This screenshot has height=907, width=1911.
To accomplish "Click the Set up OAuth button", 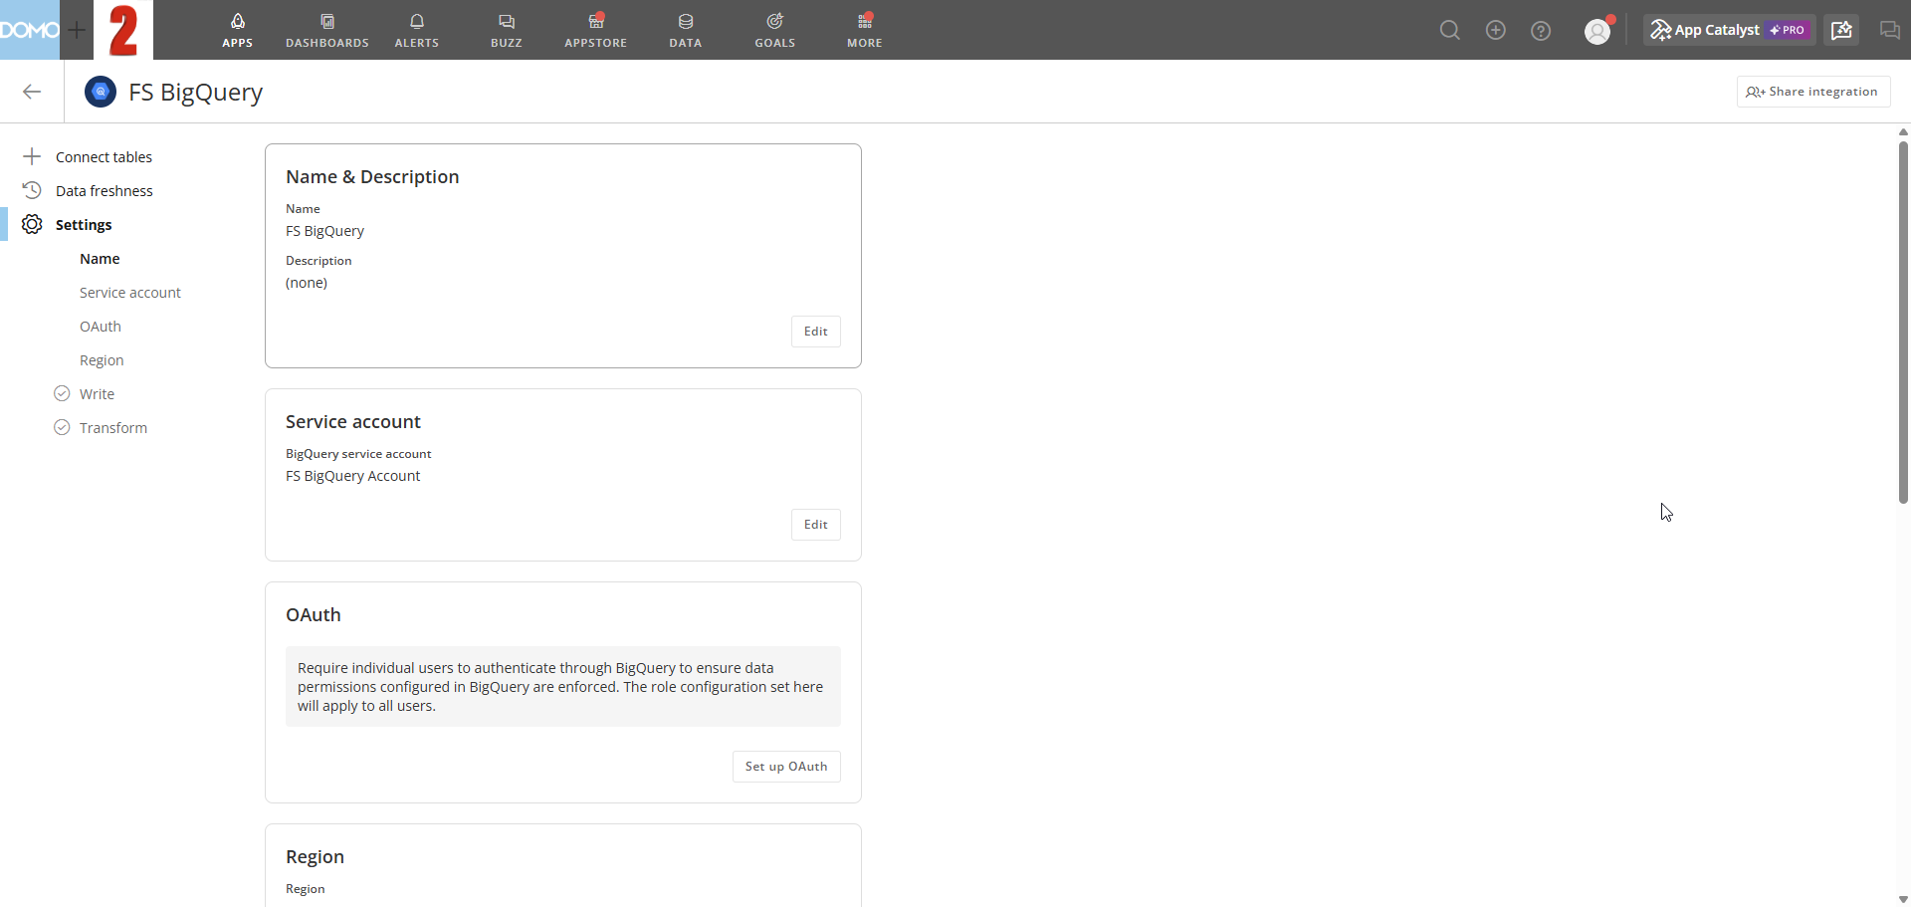I will pos(786,767).
